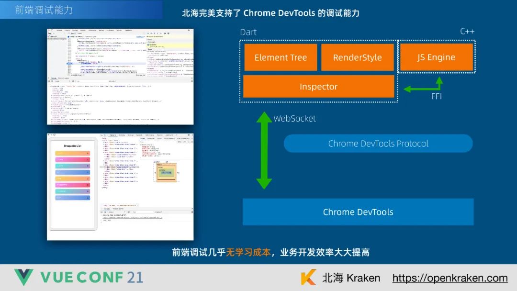Click the blue Chrome DevTools box
The height and width of the screenshot is (291, 517).
point(358,212)
